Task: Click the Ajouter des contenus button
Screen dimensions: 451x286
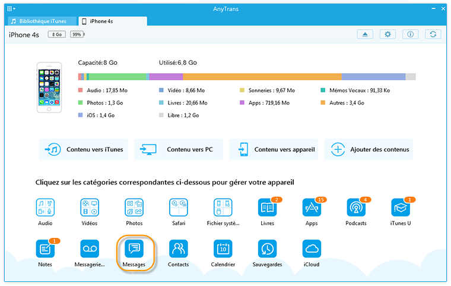Action: coord(369,149)
